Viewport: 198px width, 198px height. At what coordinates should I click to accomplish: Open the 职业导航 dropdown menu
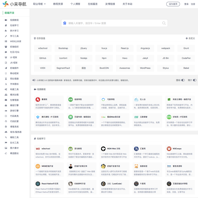pos(39,4)
